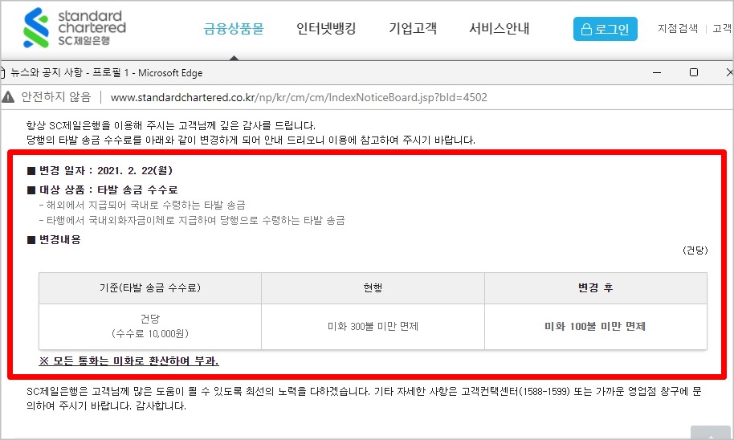This screenshot has height=440, width=734.
Task: Open the 기업고객 menu
Action: (x=413, y=29)
